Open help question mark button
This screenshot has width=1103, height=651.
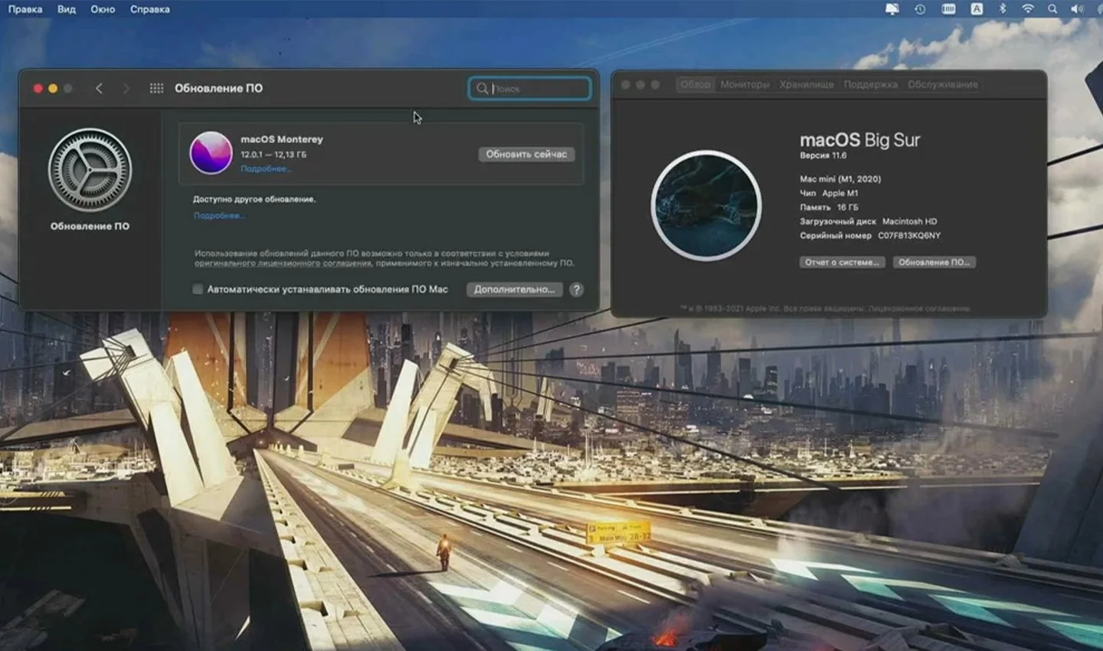(576, 289)
